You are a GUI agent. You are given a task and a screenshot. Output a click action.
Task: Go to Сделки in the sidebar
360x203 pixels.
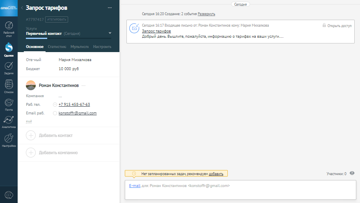pyautogui.click(x=9, y=49)
